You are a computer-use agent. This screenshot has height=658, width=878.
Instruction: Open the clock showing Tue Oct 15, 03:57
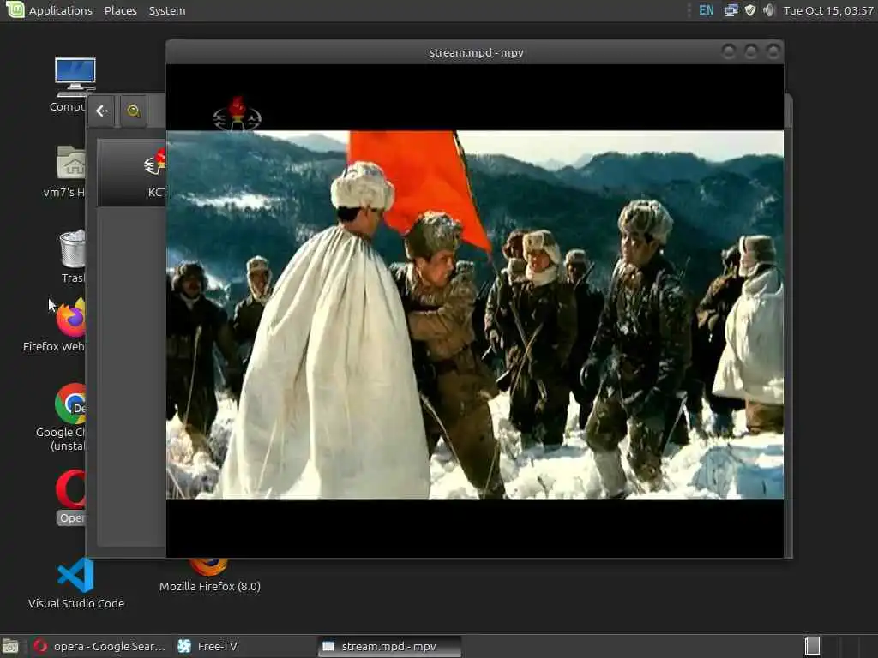click(828, 10)
